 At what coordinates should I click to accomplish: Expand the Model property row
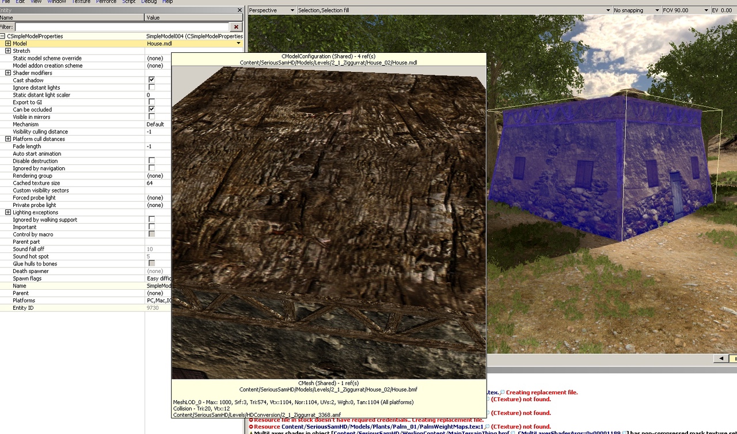[8, 44]
